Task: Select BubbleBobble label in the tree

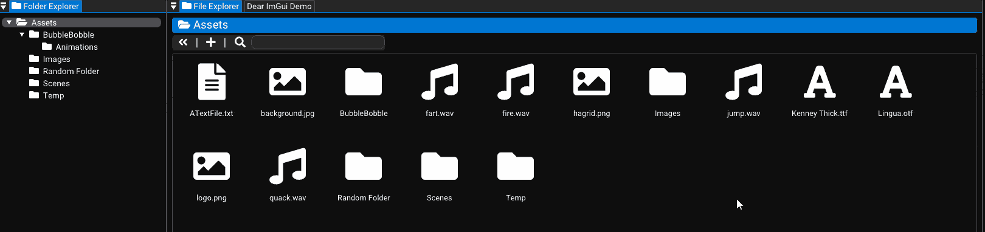Action: click(x=68, y=35)
